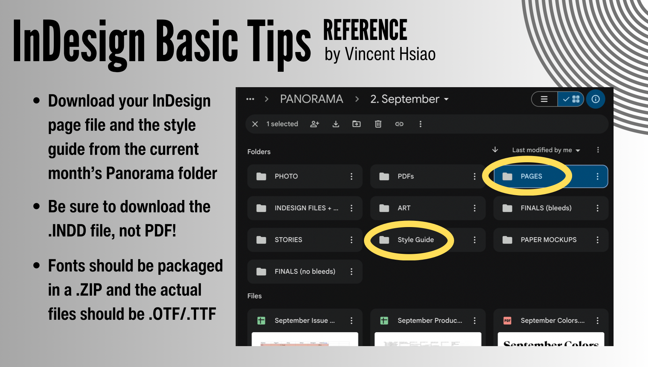
Task: Go to PANORAMA folder in breadcrumb
Action: [312, 99]
